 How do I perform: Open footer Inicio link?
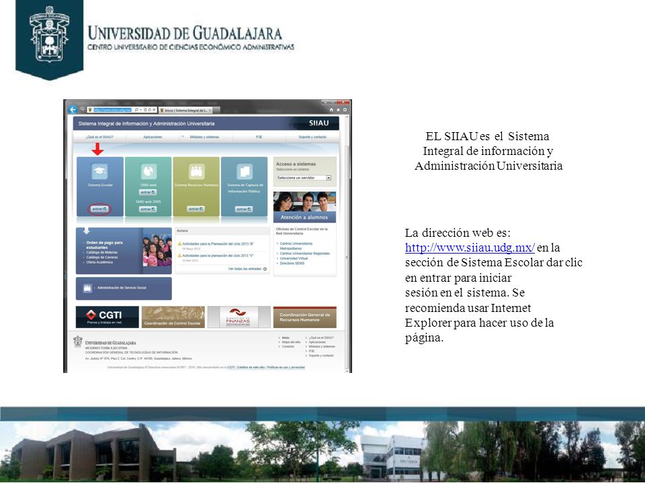(286, 337)
